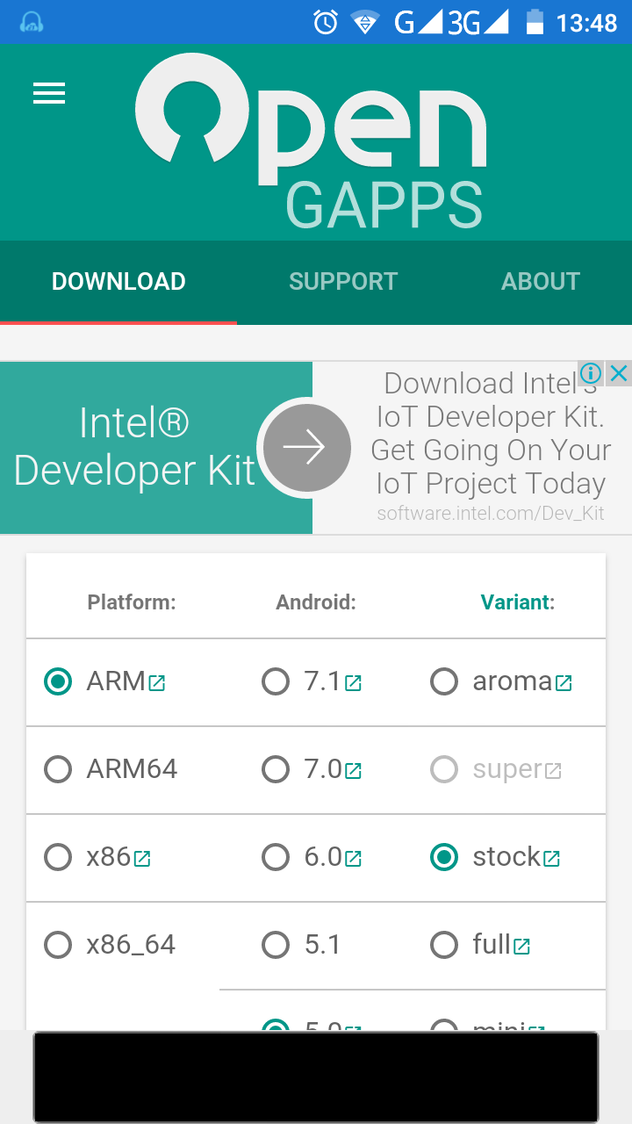Screen dimensions: 632x1124
Task: Click the external link icon beside aroma
Action: [x=564, y=683]
